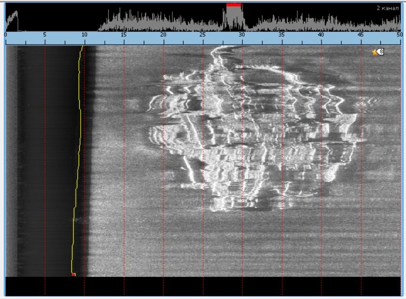Click ruler label 0

click(x=6, y=35)
